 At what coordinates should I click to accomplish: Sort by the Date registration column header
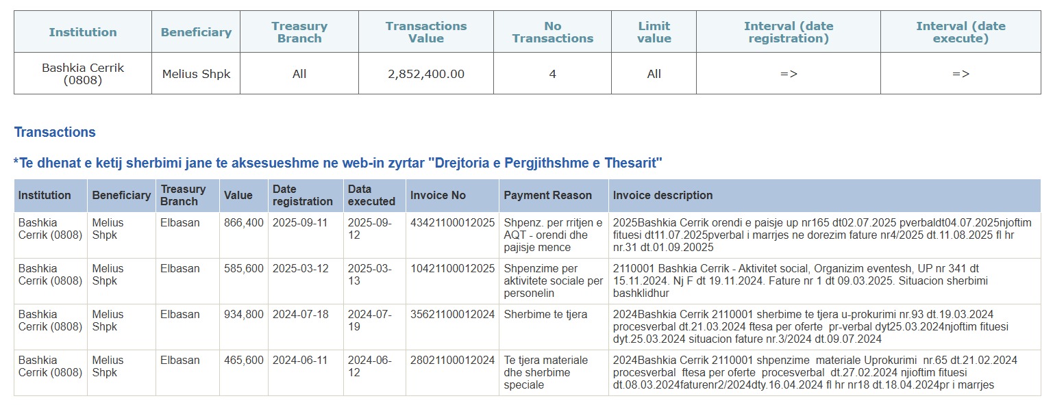pyautogui.click(x=302, y=196)
